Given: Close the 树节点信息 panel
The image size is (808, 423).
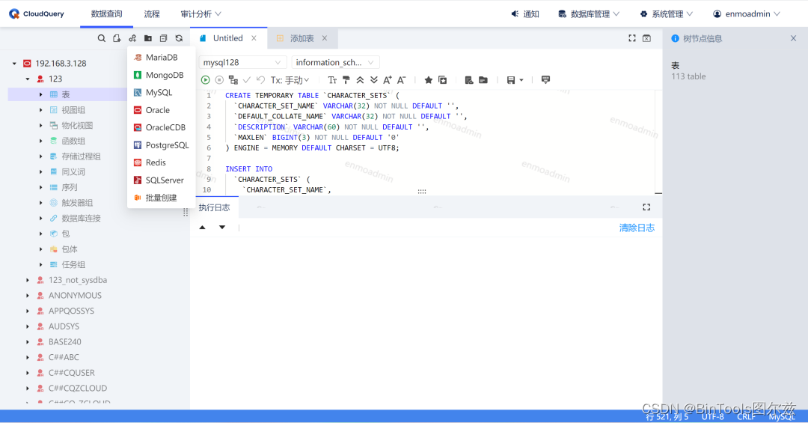Looking at the screenshot, I should [x=793, y=38].
